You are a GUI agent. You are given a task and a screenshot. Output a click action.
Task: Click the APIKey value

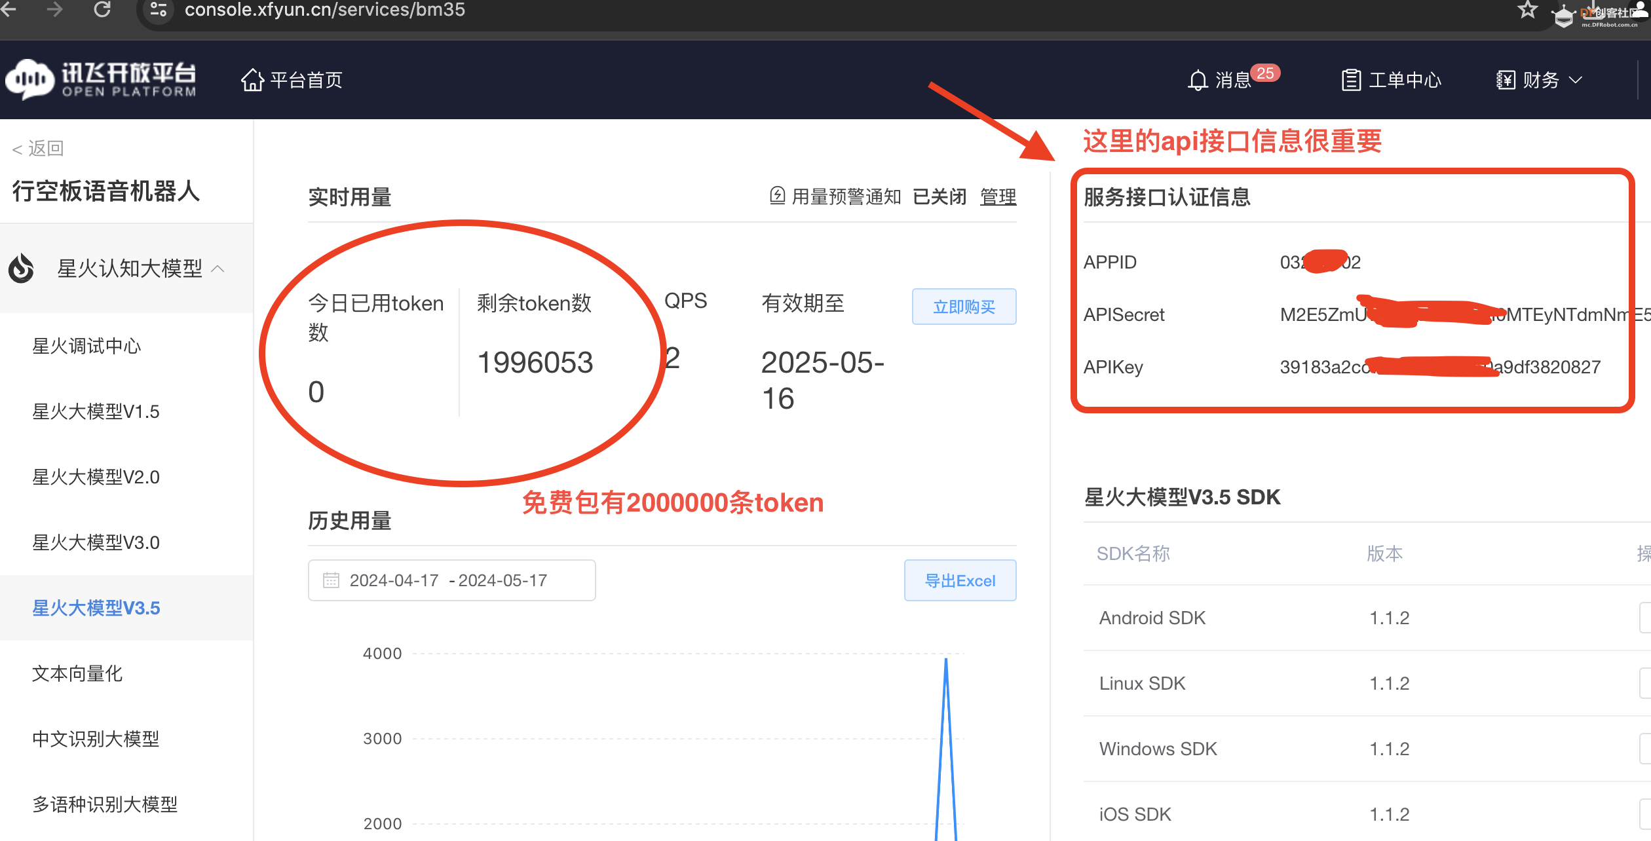1440,367
